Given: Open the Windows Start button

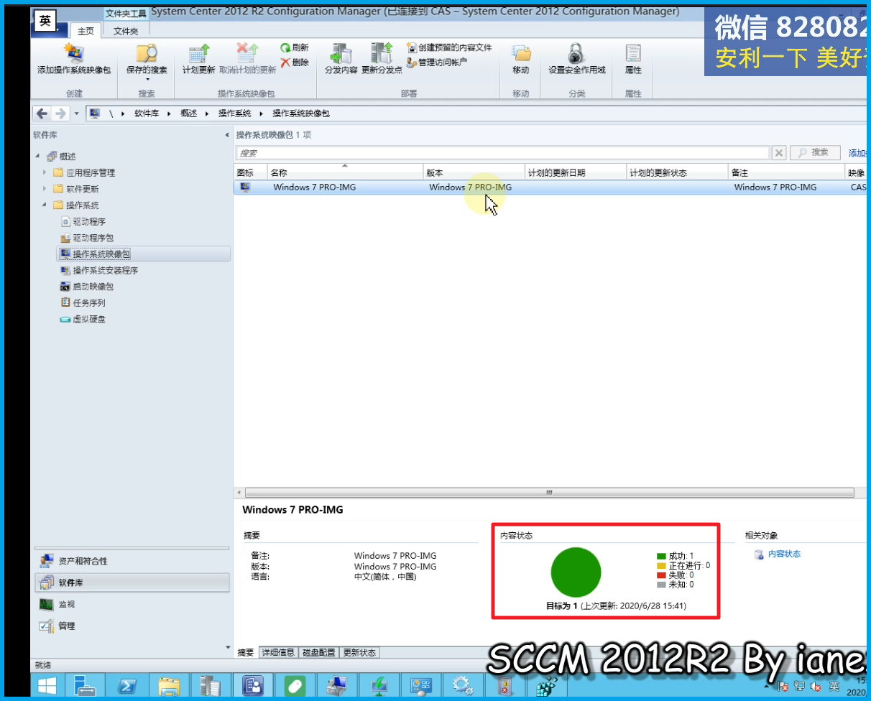Looking at the screenshot, I should click(47, 685).
